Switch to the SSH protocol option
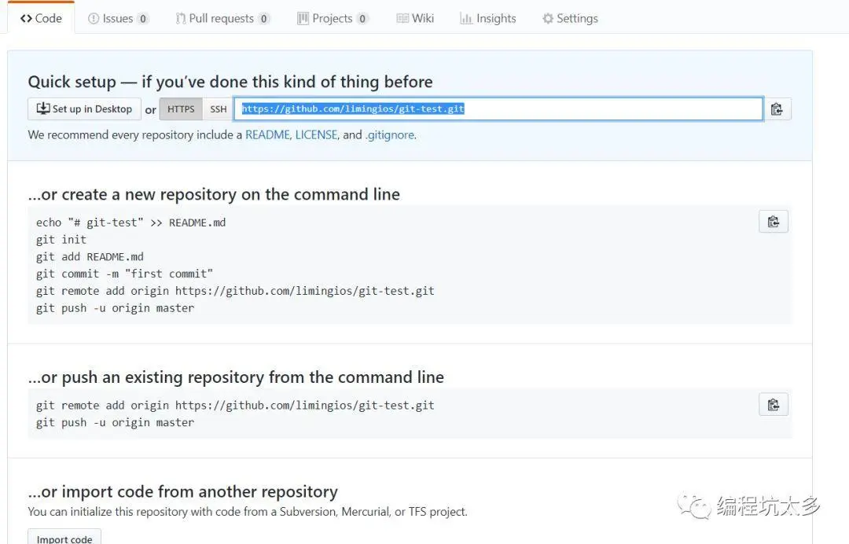The height and width of the screenshot is (544, 849). 218,109
